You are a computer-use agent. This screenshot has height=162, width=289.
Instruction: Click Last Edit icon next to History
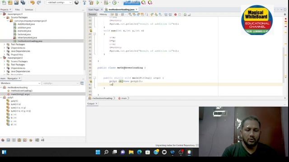point(112,14)
